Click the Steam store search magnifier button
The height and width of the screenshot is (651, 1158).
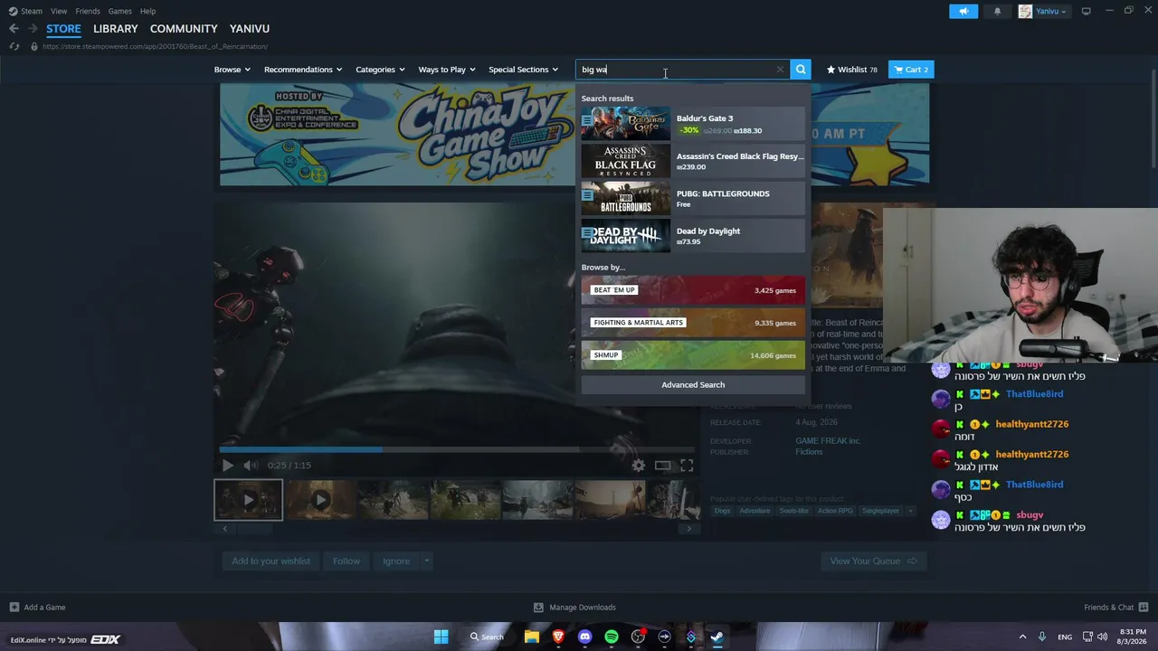point(801,70)
